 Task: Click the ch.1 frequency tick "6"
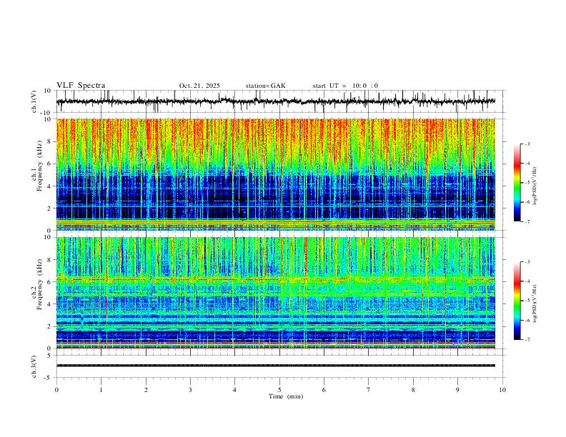pyautogui.click(x=49, y=164)
